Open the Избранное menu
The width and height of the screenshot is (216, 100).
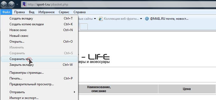(x=46, y=12)
